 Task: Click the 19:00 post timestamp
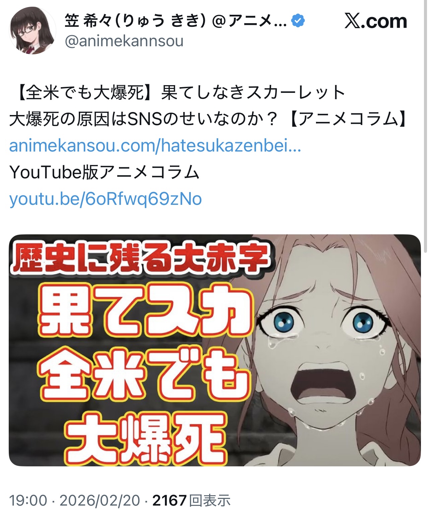pyautogui.click(x=28, y=501)
